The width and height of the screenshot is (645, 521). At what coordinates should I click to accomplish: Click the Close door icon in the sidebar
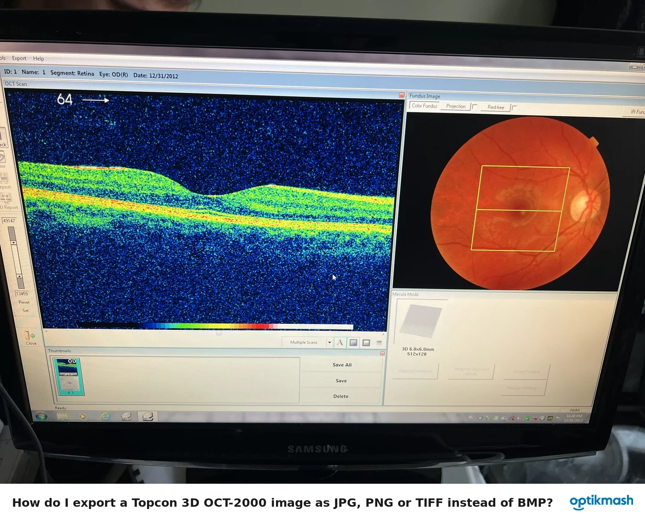click(x=30, y=336)
